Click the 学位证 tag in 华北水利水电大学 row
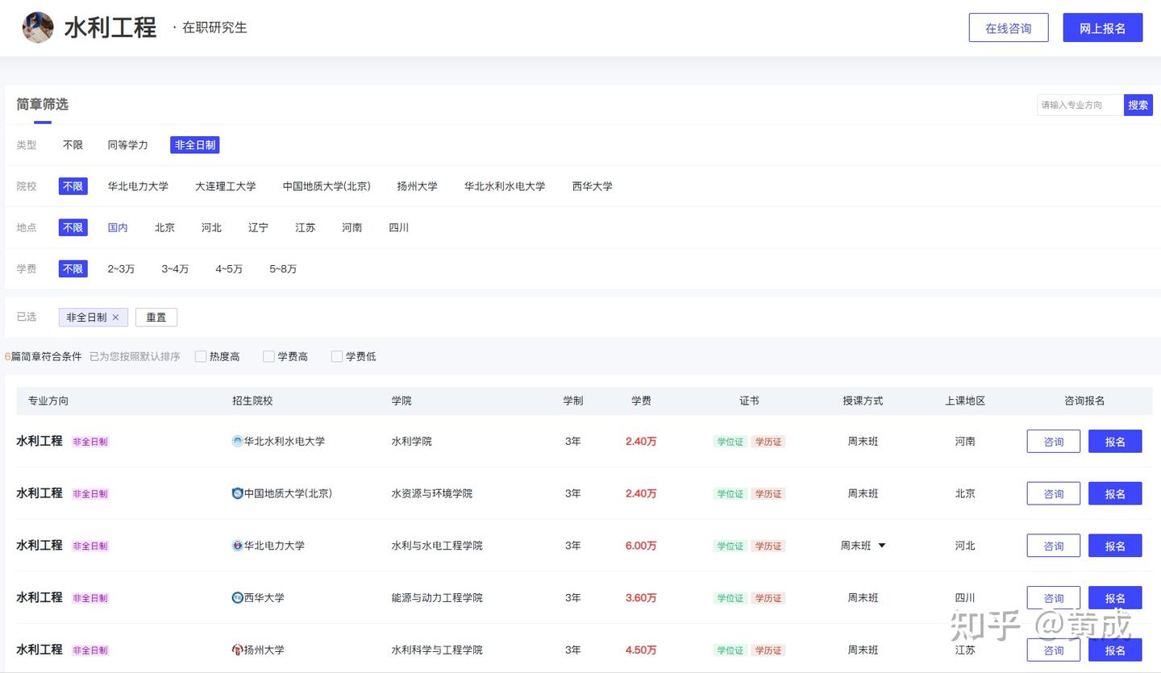This screenshot has width=1161, height=673. (730, 442)
